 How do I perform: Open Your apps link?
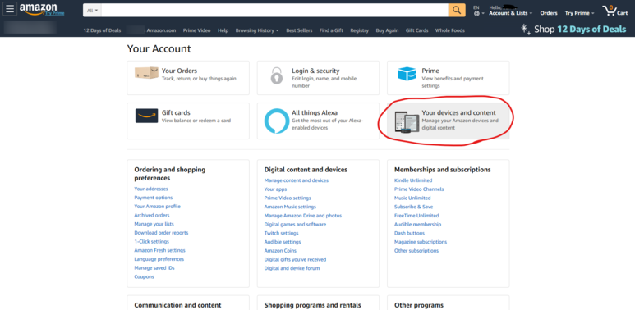tap(275, 189)
